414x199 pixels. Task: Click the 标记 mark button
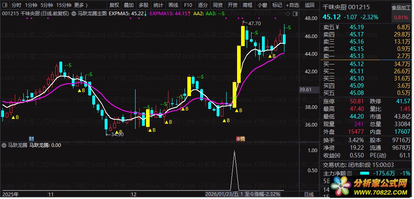click(x=277, y=5)
